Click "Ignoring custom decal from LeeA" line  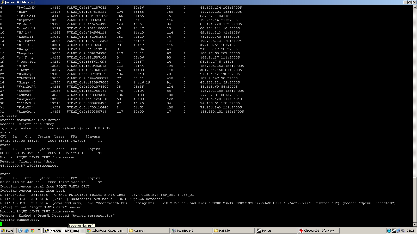point(32,191)
